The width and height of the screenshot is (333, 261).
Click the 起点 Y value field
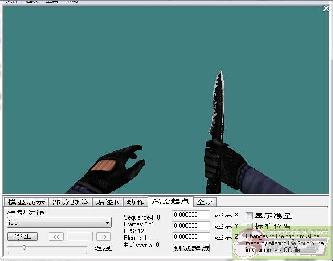tap(191, 226)
